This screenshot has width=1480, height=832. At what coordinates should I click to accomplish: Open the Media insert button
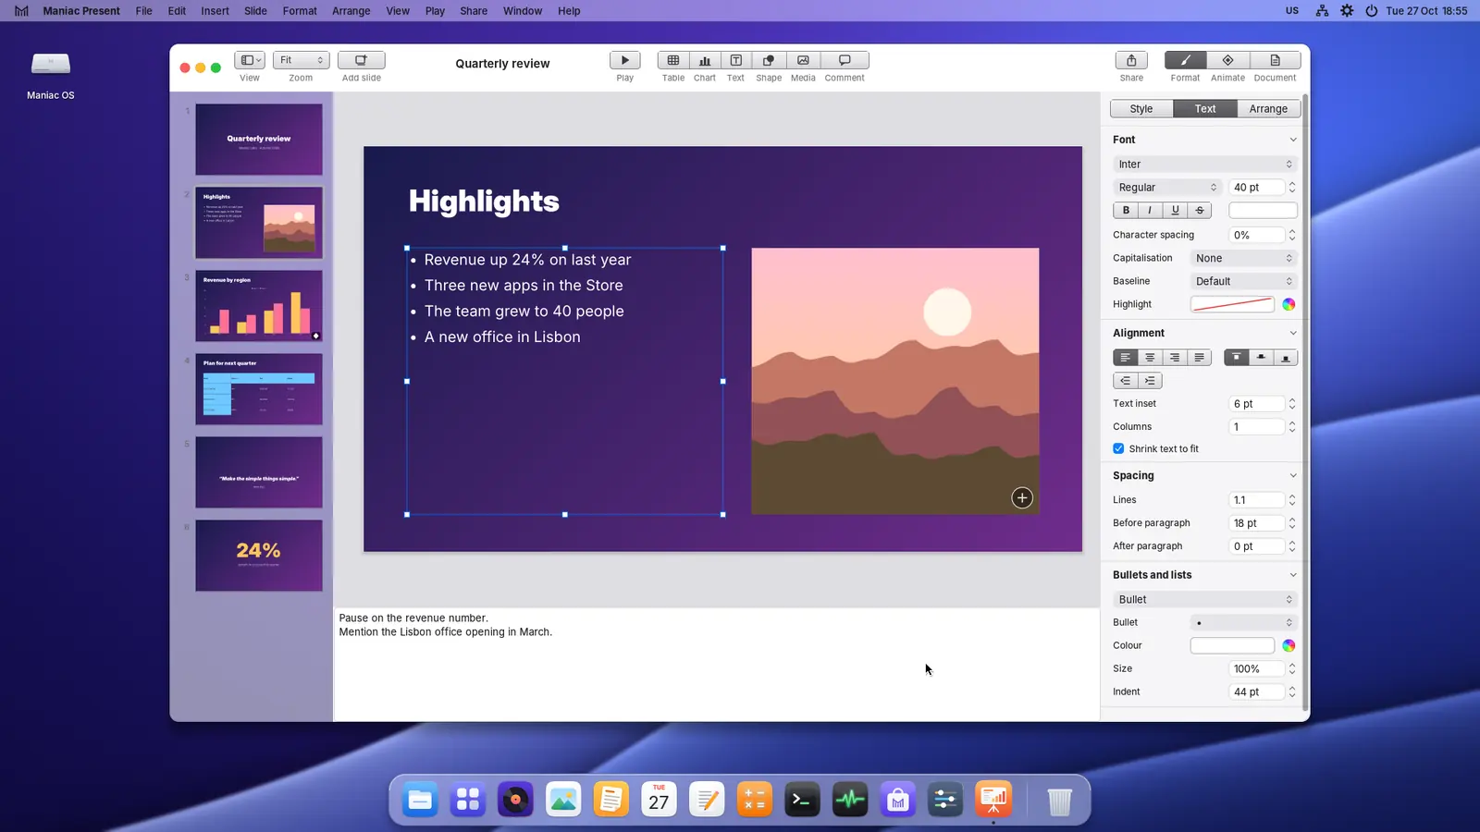(803, 60)
